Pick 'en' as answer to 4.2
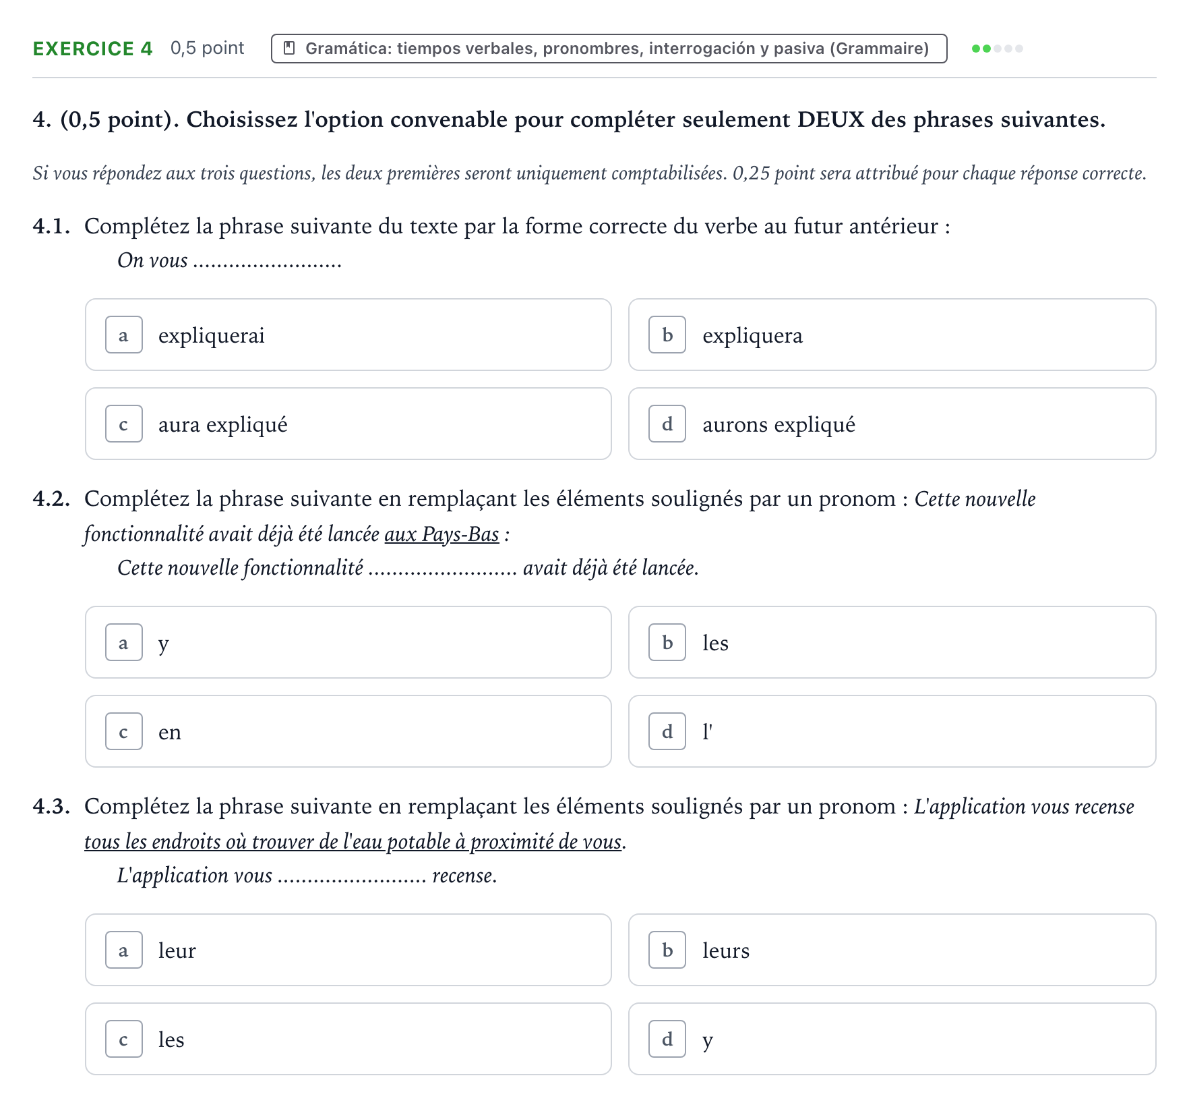This screenshot has width=1189, height=1109. click(x=348, y=731)
